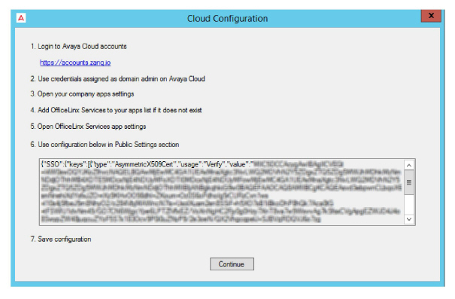
Task: Click the Cloud Configuration window title
Action: (227, 19)
